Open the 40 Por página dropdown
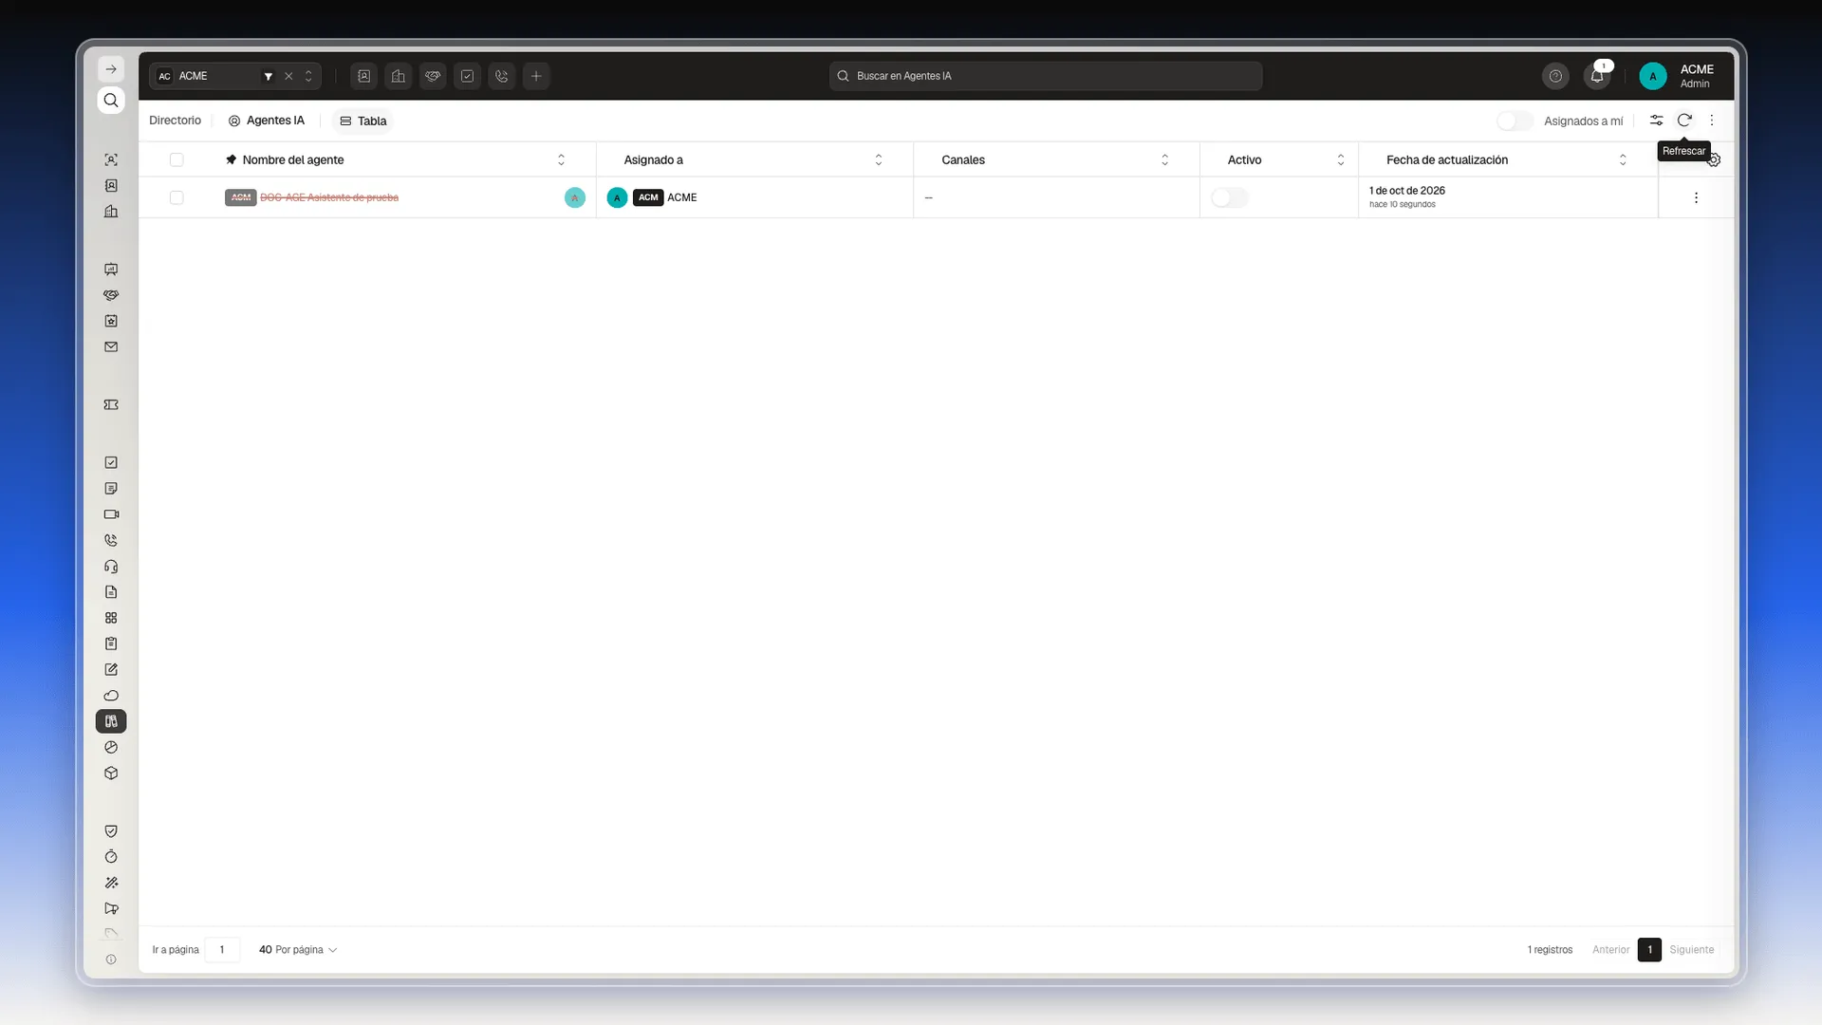 click(x=298, y=950)
